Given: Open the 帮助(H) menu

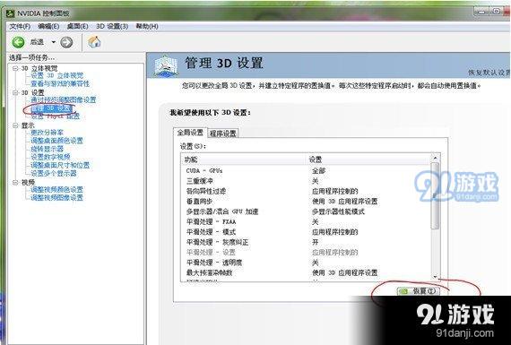Looking at the screenshot, I should pos(147,26).
